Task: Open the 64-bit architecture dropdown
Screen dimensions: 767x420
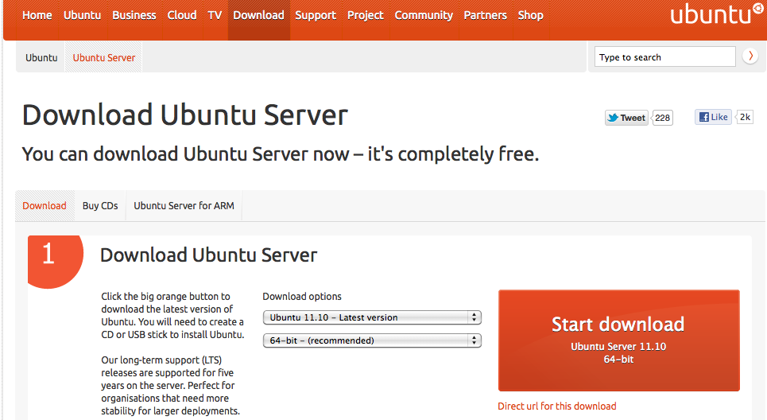Action: [x=372, y=340]
